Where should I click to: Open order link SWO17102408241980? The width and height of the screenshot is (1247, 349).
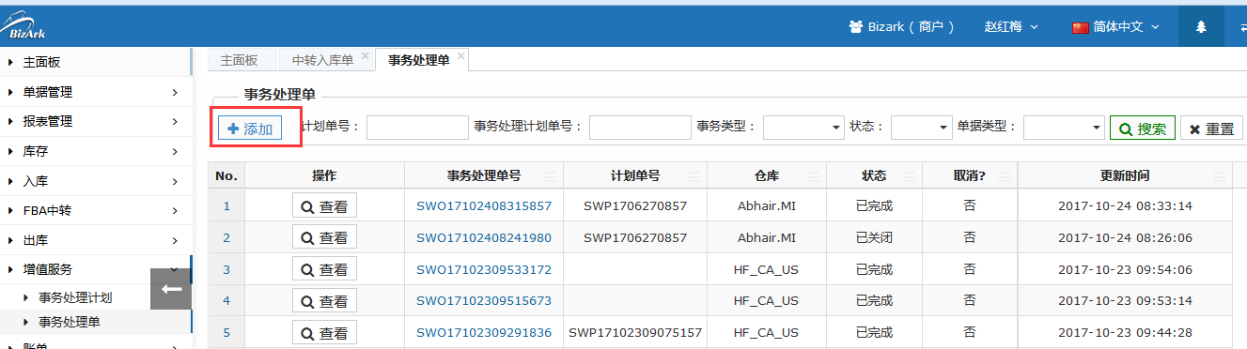484,237
